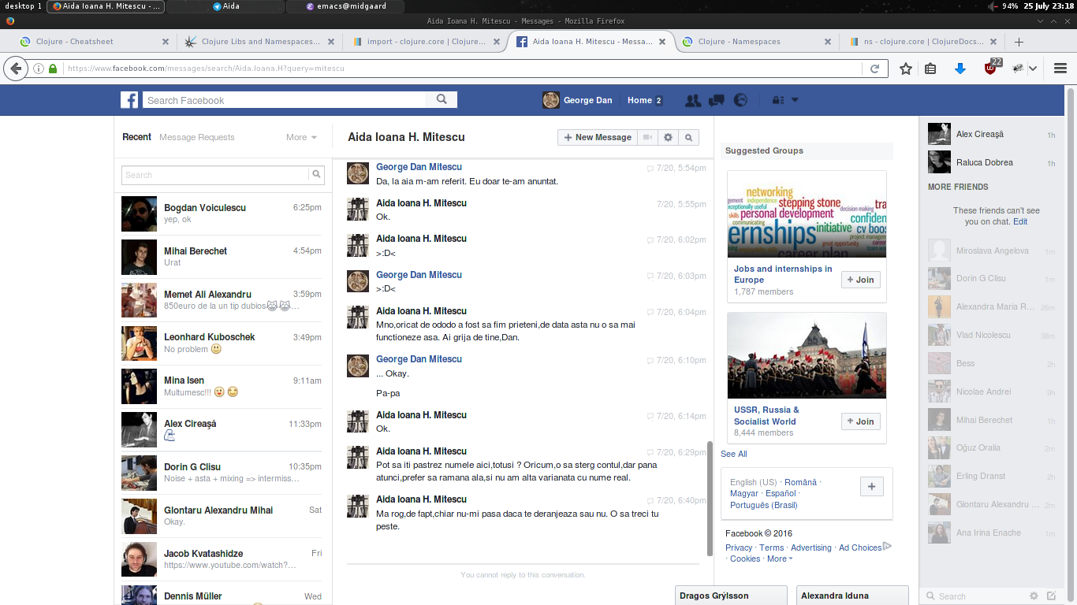The height and width of the screenshot is (605, 1077).
Task: Open the See All suggested groups link
Action: pyautogui.click(x=733, y=454)
